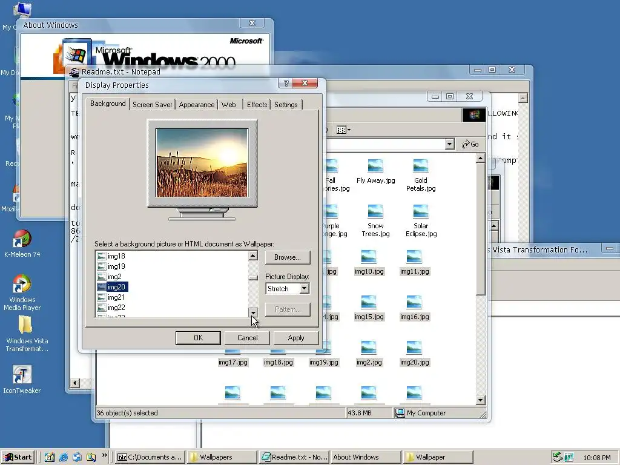The height and width of the screenshot is (465, 620).
Task: Click the search folder quick launch icon
Action: point(91,457)
